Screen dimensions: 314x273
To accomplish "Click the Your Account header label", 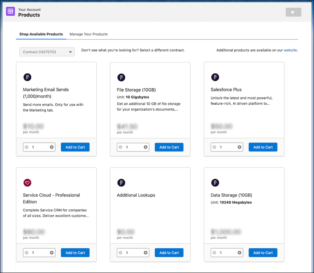I will 29,10.
